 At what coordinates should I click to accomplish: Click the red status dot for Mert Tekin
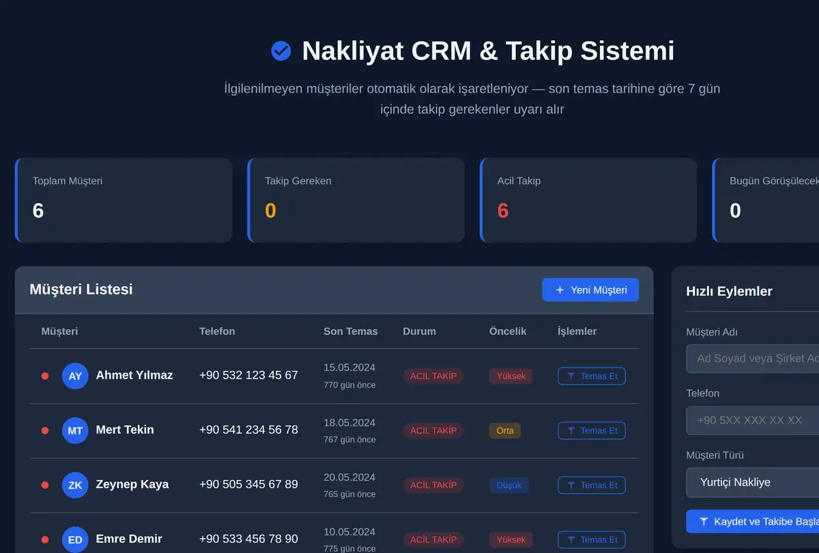(45, 430)
